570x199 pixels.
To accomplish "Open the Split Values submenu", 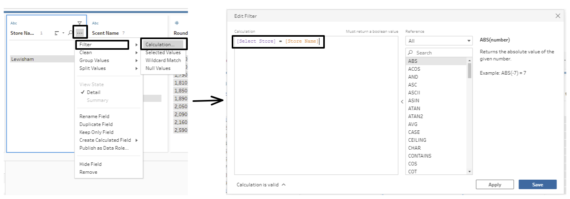I will pyautogui.click(x=108, y=68).
